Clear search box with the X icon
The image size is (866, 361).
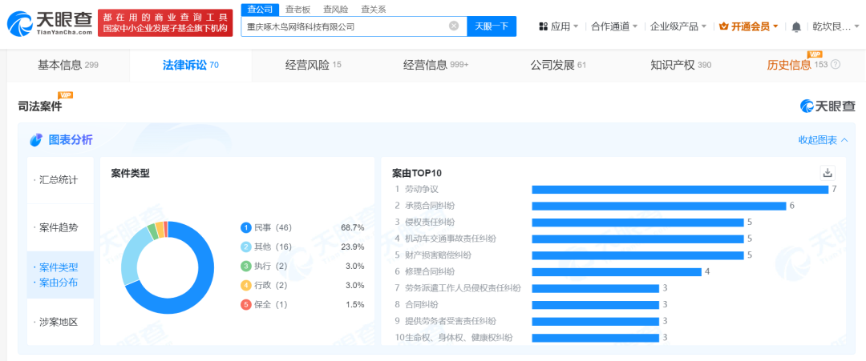point(454,26)
